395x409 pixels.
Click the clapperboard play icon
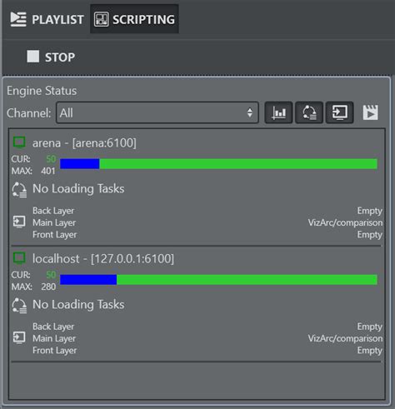click(x=370, y=112)
